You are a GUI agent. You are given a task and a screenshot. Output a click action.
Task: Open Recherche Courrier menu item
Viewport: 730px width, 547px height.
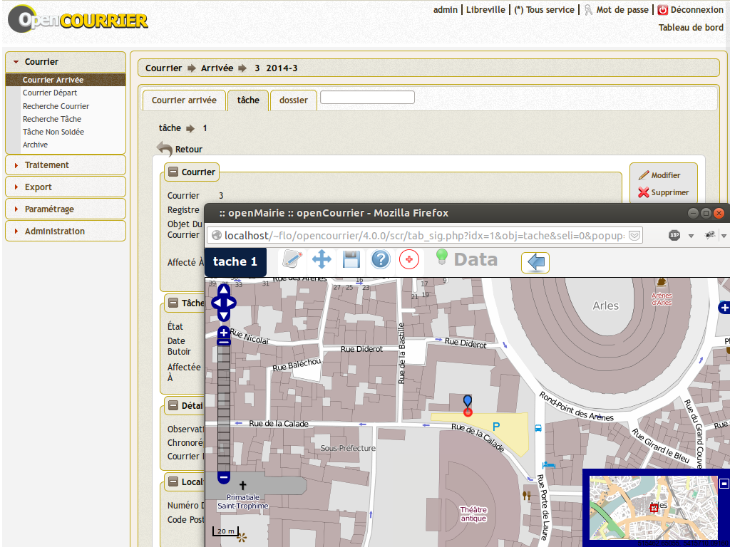pyautogui.click(x=56, y=106)
